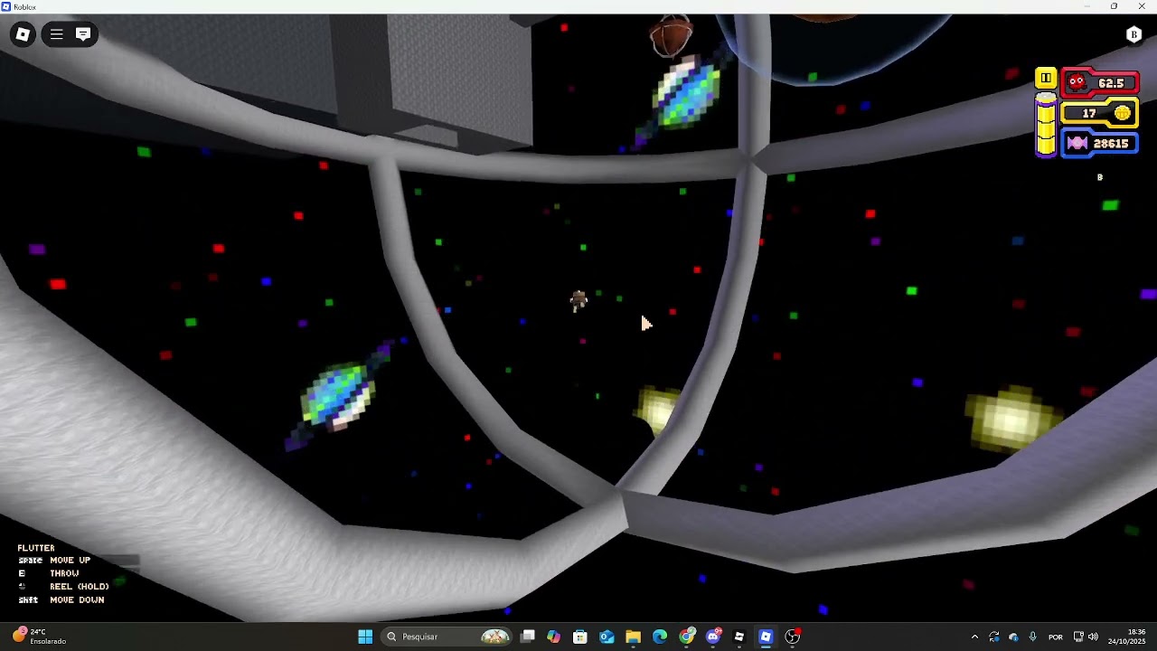Open the weather widget 24°C Ensolarado
Viewport: 1157px width, 651px height.
coord(40,637)
